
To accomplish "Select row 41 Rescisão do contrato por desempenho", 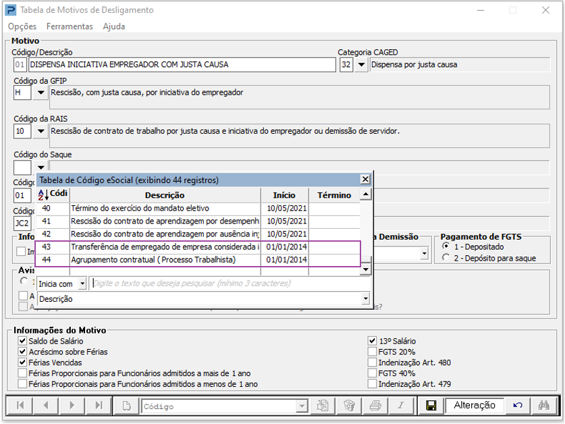I will [198, 221].
